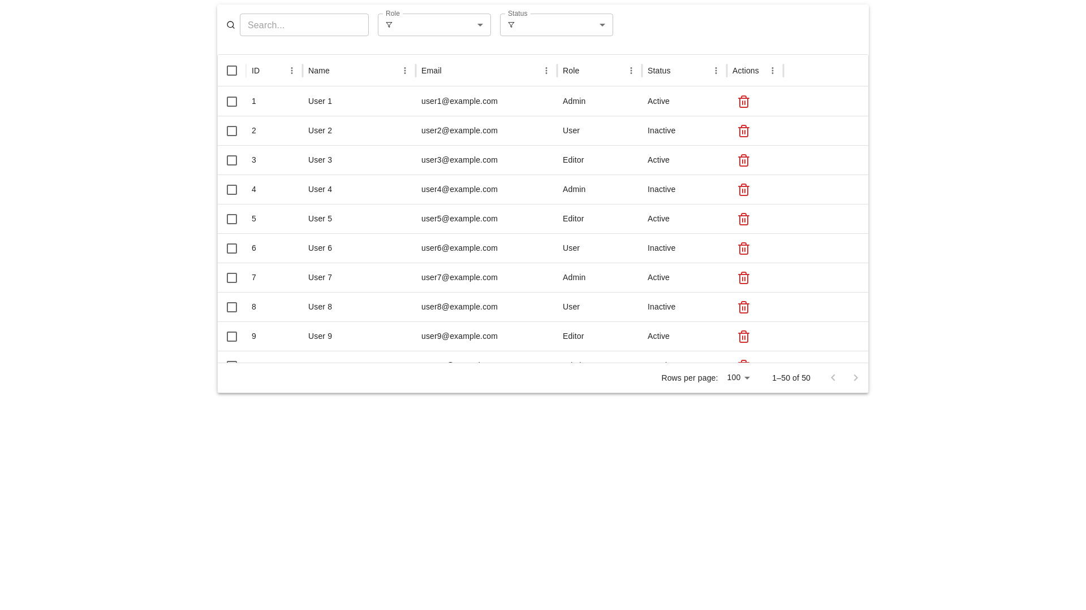Click the search magnifier icon
Viewport: 1086px width, 610px height.
(231, 25)
